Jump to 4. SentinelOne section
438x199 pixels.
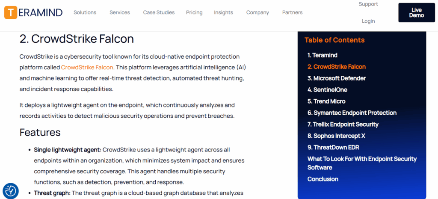[327, 90]
